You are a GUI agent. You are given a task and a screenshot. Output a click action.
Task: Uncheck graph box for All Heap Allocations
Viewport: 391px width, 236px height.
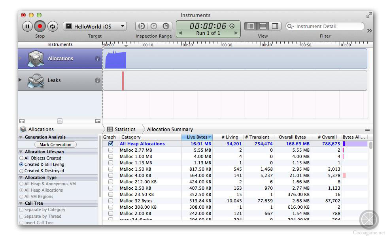(x=111, y=144)
